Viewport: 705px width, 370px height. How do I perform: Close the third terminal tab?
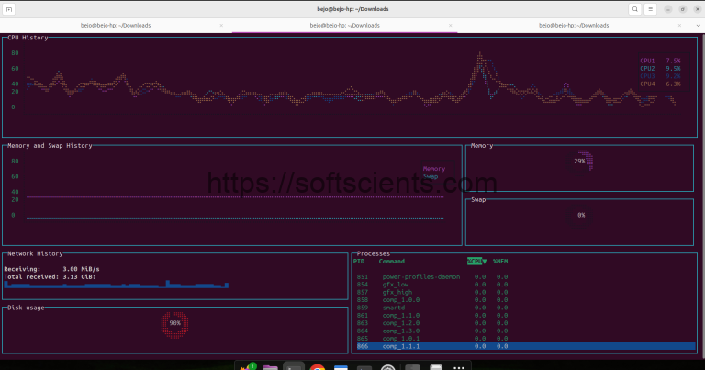(679, 26)
